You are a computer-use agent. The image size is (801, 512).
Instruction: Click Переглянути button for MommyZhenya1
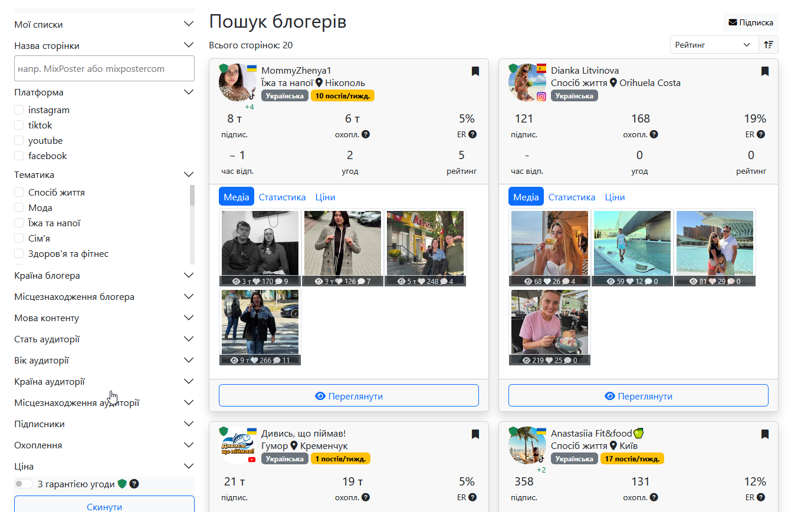click(x=349, y=396)
